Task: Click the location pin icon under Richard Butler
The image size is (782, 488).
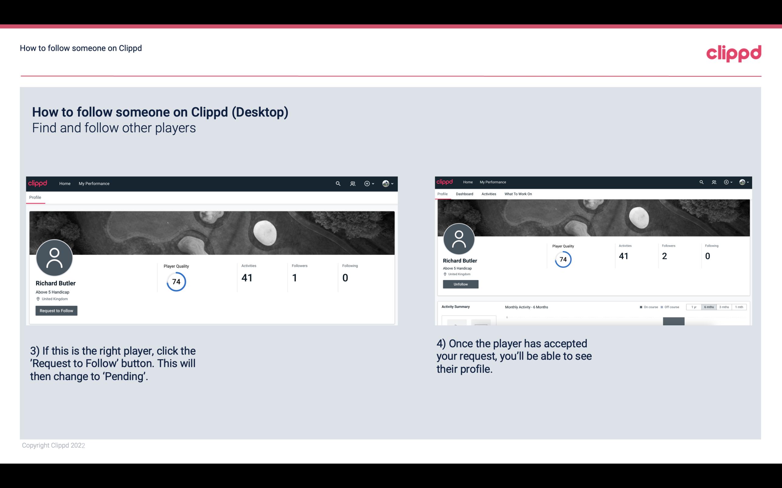Action: pyautogui.click(x=38, y=299)
